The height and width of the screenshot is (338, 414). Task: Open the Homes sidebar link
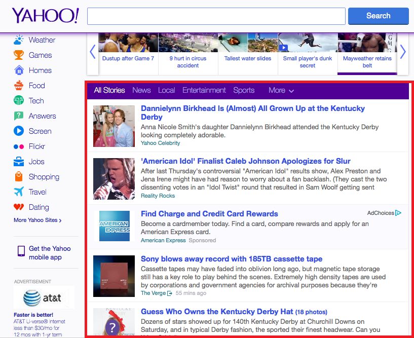pos(40,70)
